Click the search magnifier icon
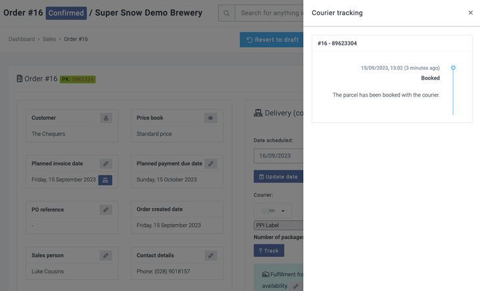The height and width of the screenshot is (291, 480). (226, 13)
